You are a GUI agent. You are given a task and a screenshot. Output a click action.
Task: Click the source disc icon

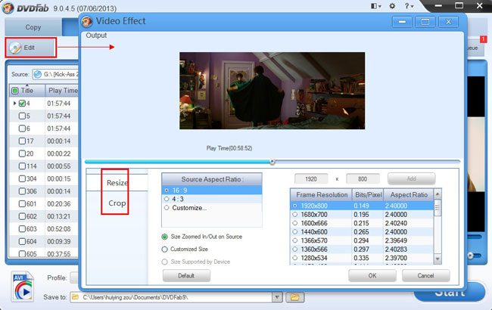point(38,74)
